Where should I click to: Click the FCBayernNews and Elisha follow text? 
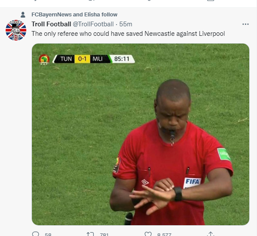coord(75,15)
